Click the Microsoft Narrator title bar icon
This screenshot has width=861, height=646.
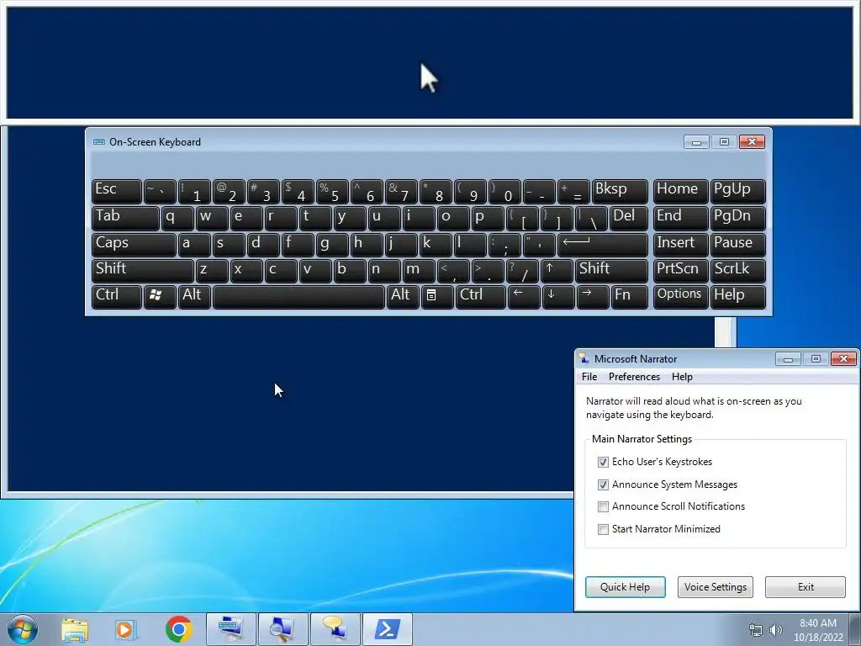[x=584, y=358]
